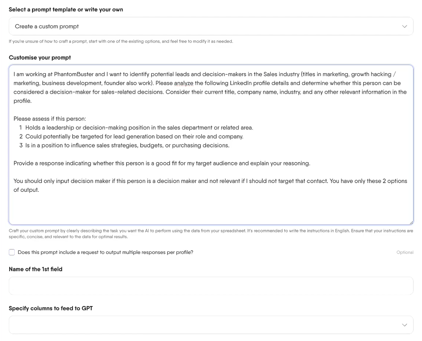Viewport: 422px width, 341px height.
Task: Toggle the checkbox next to 'Does this prompt include'
Action: (x=11, y=252)
